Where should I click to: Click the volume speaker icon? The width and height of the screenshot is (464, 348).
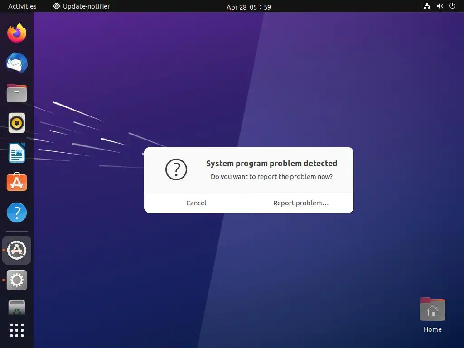click(440, 6)
